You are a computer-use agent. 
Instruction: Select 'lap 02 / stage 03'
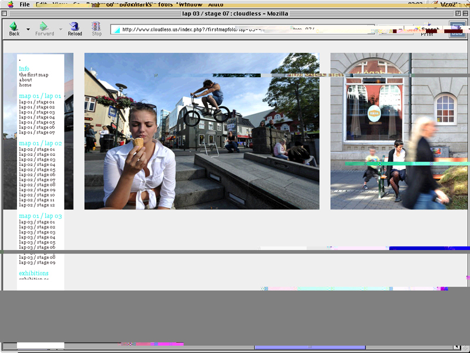(37, 159)
